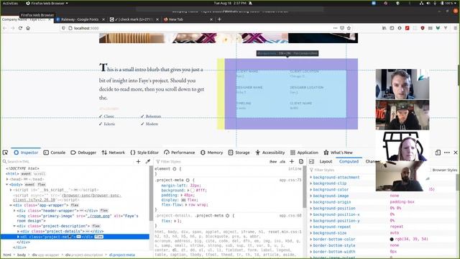Open the Style Editor panel
This screenshot has width=460, height=259.
point(144,153)
